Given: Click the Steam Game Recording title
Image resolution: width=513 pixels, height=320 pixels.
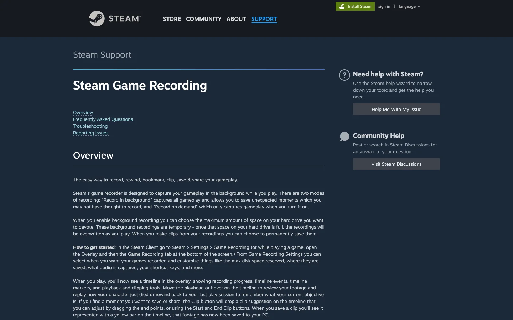Looking at the screenshot, I should (x=140, y=85).
